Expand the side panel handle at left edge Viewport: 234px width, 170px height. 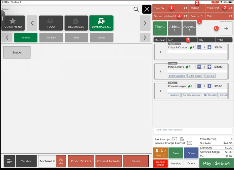click(2, 18)
